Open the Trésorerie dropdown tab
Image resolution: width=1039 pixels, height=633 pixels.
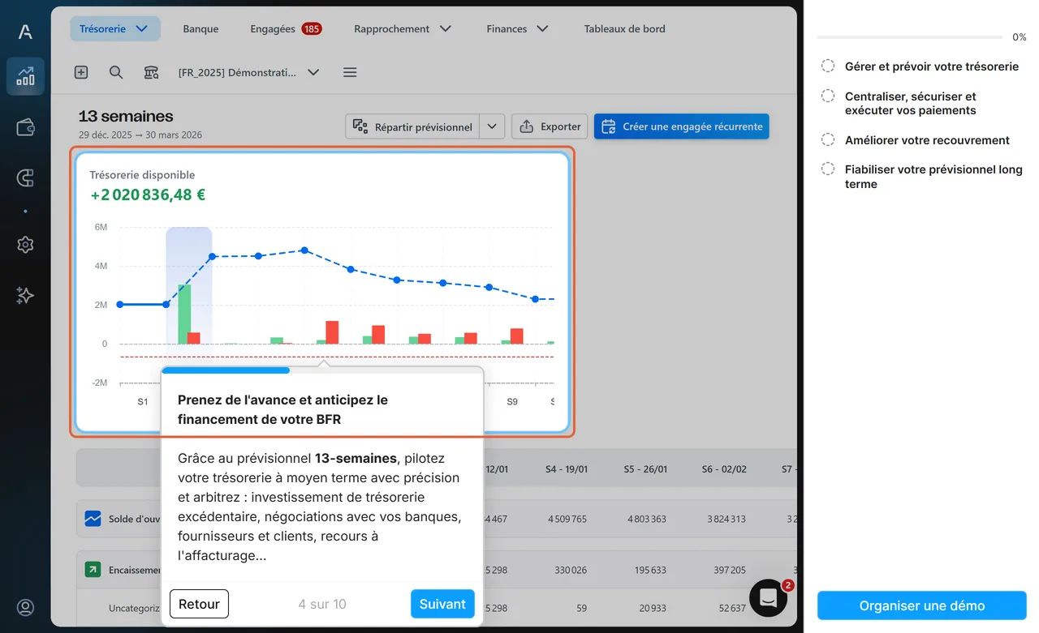pos(115,28)
